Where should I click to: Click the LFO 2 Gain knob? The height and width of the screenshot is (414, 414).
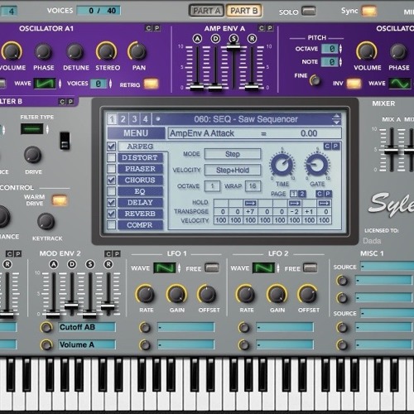click(277, 295)
